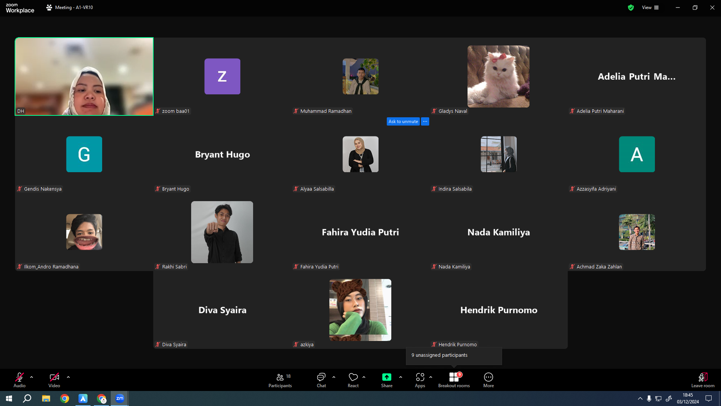Open the Windows notification center

click(x=709, y=398)
